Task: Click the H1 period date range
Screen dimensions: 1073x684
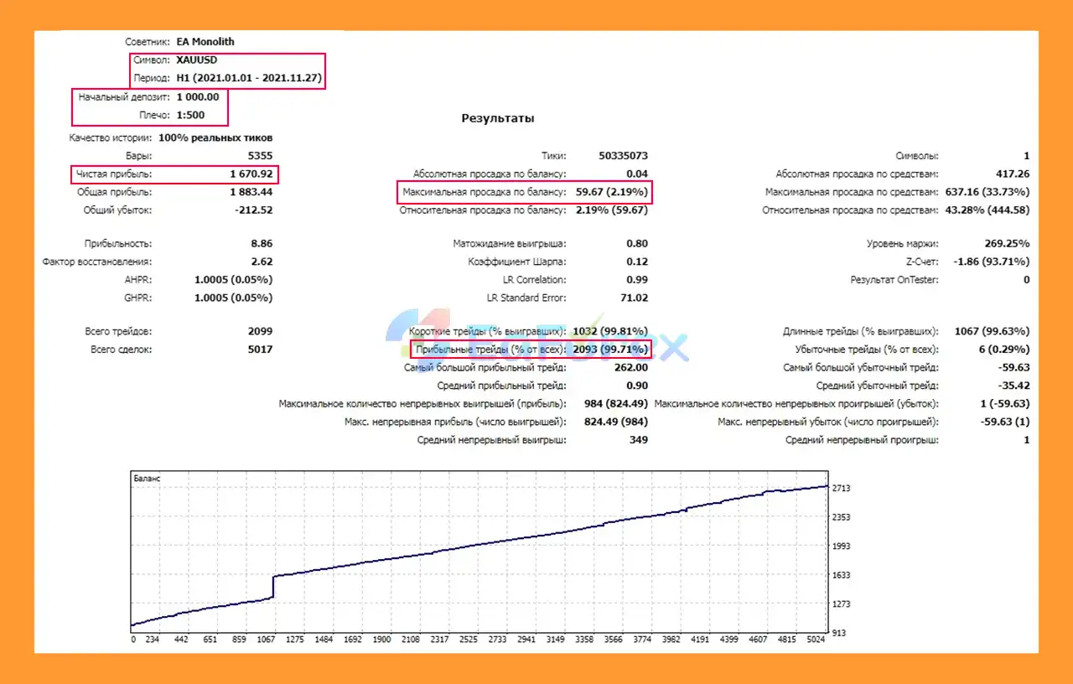Action: point(249,79)
